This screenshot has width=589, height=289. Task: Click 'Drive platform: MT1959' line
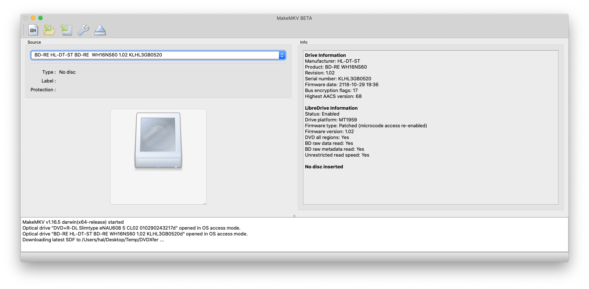pos(331,120)
